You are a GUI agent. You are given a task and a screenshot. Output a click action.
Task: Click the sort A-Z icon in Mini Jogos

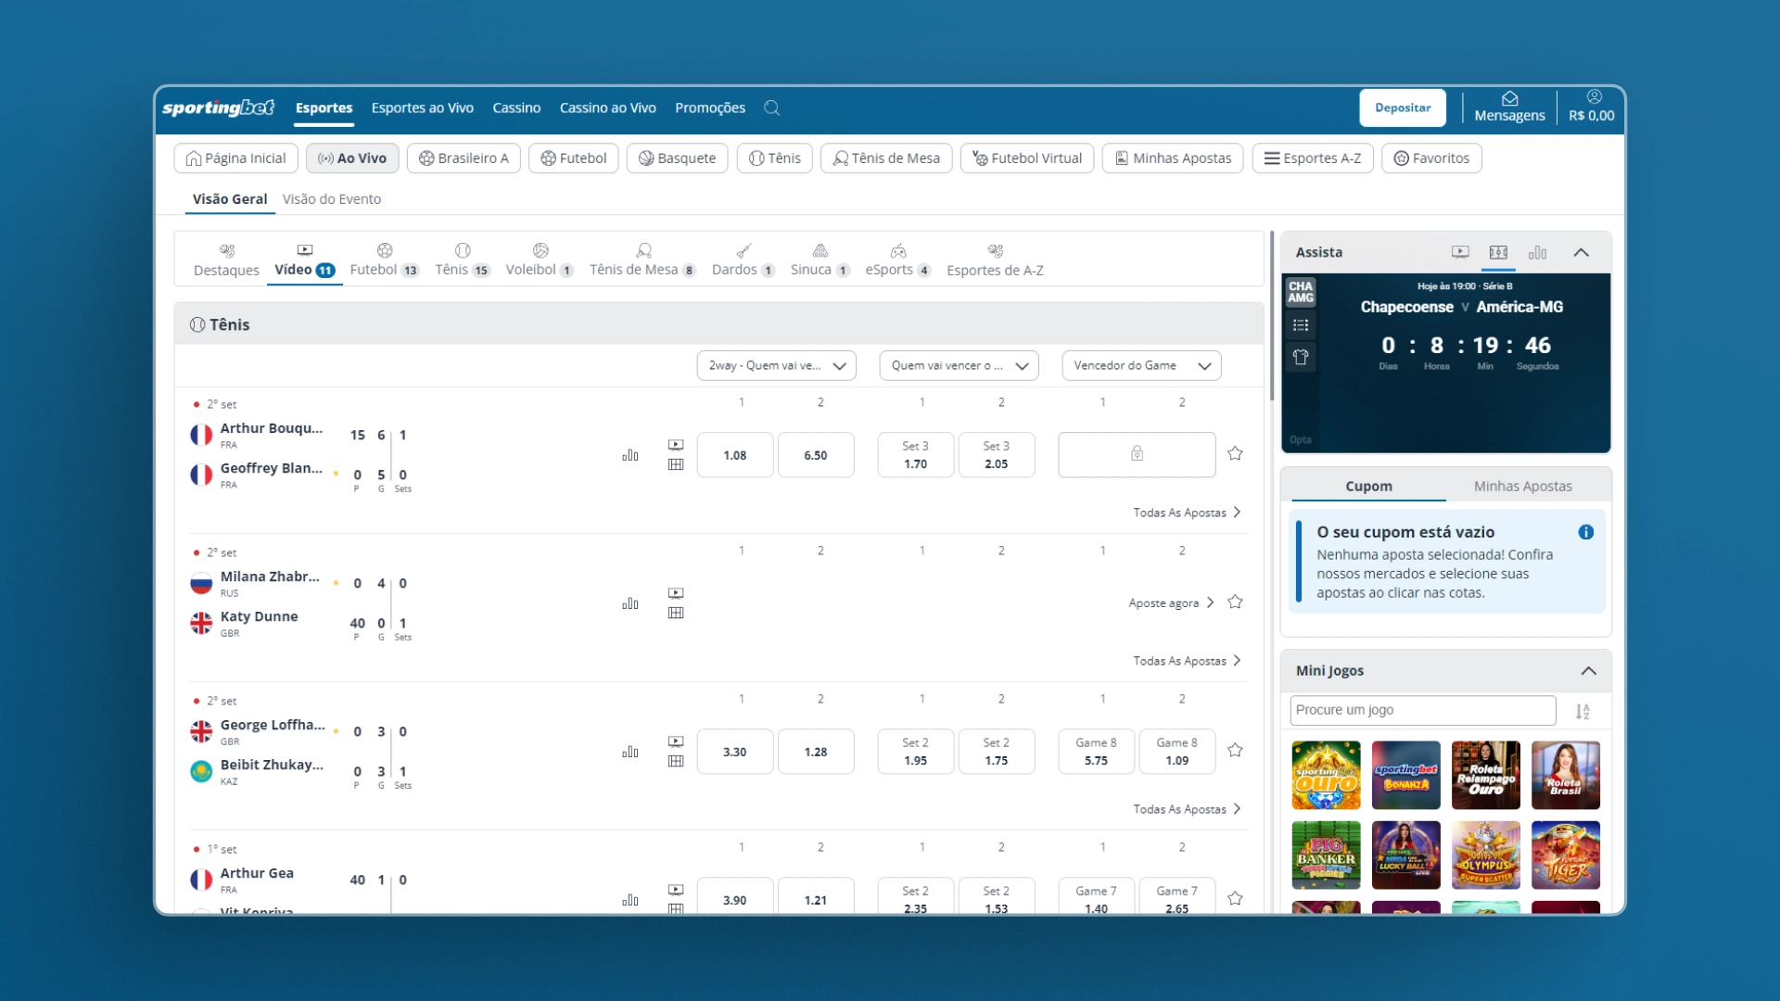[x=1583, y=711]
